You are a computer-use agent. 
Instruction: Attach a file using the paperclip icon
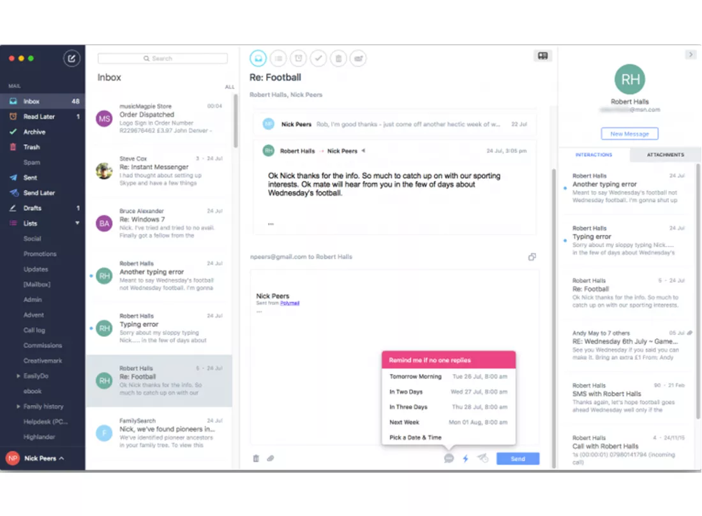tap(269, 458)
